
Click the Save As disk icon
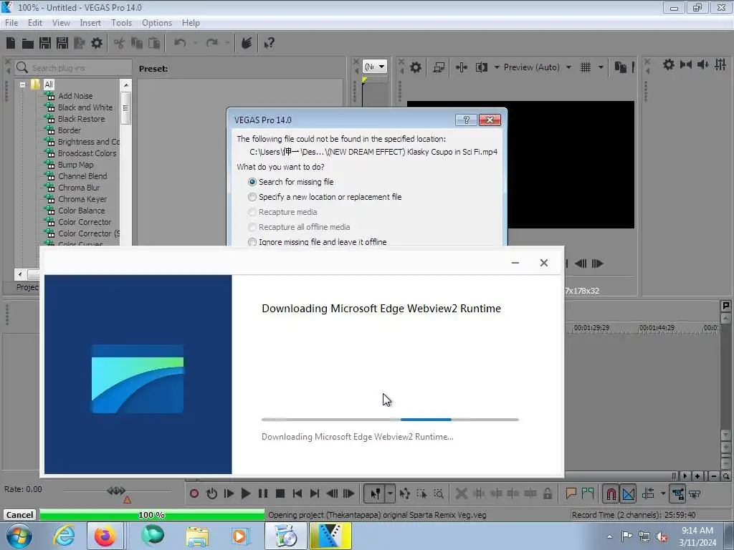pyautogui.click(x=62, y=44)
